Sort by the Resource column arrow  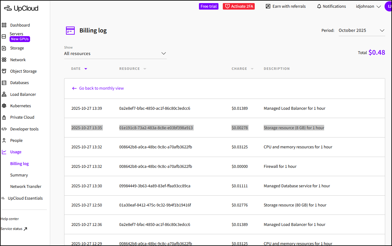[145, 69]
